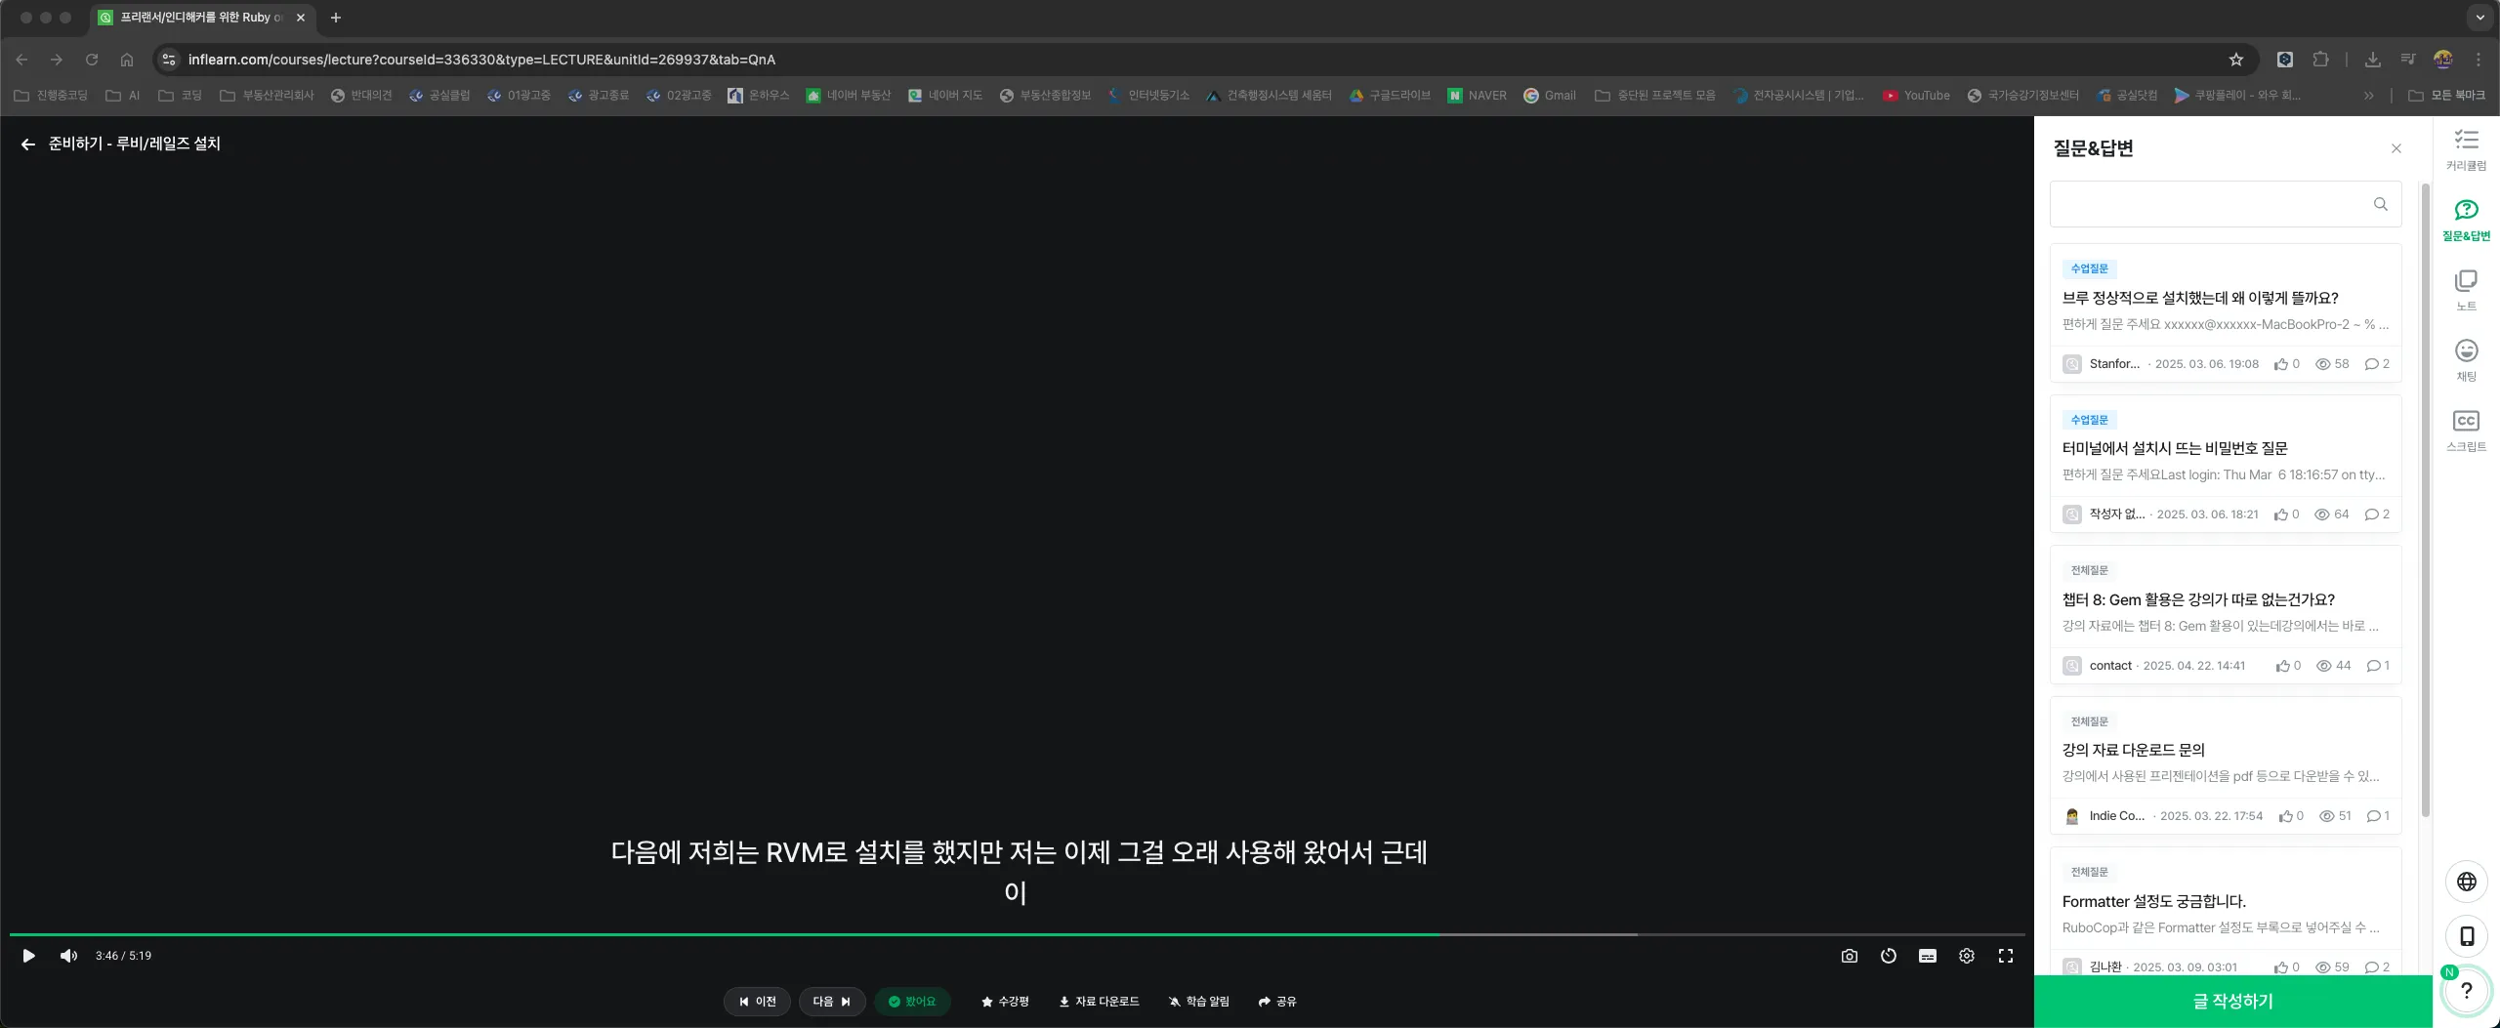The width and height of the screenshot is (2500, 1028).
Task: Open the Gmail bookmark
Action: (x=1550, y=96)
